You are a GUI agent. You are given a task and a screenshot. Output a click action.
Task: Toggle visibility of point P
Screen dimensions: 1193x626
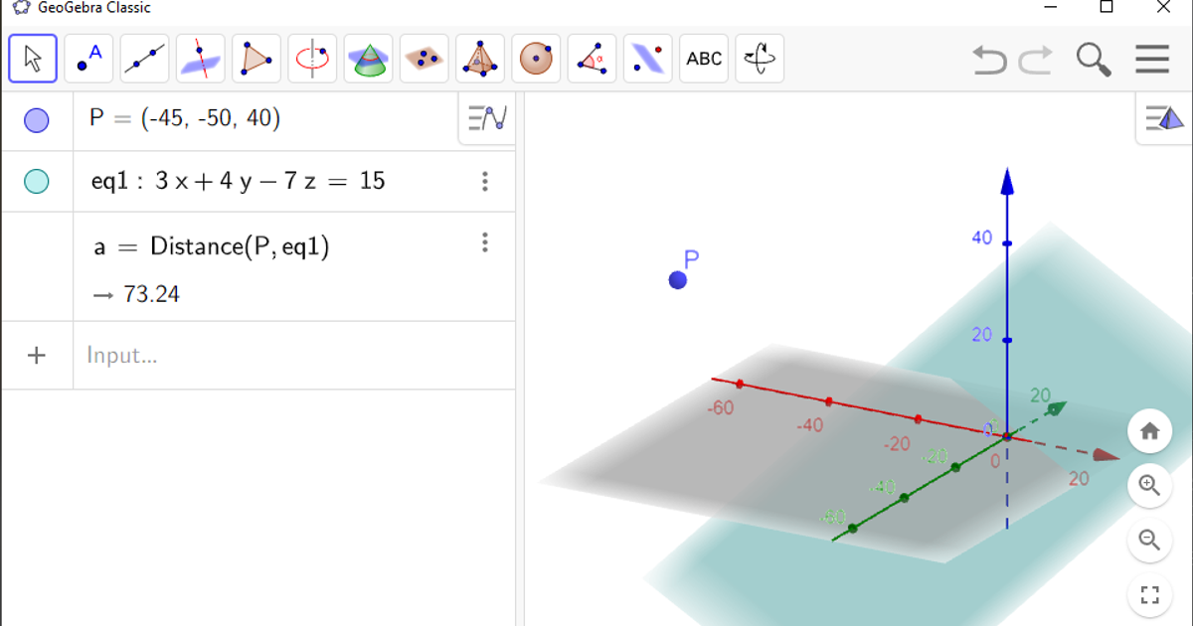pos(37,118)
